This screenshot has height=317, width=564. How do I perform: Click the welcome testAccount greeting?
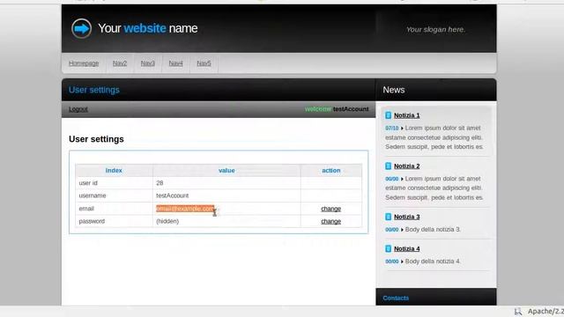pyautogui.click(x=337, y=109)
